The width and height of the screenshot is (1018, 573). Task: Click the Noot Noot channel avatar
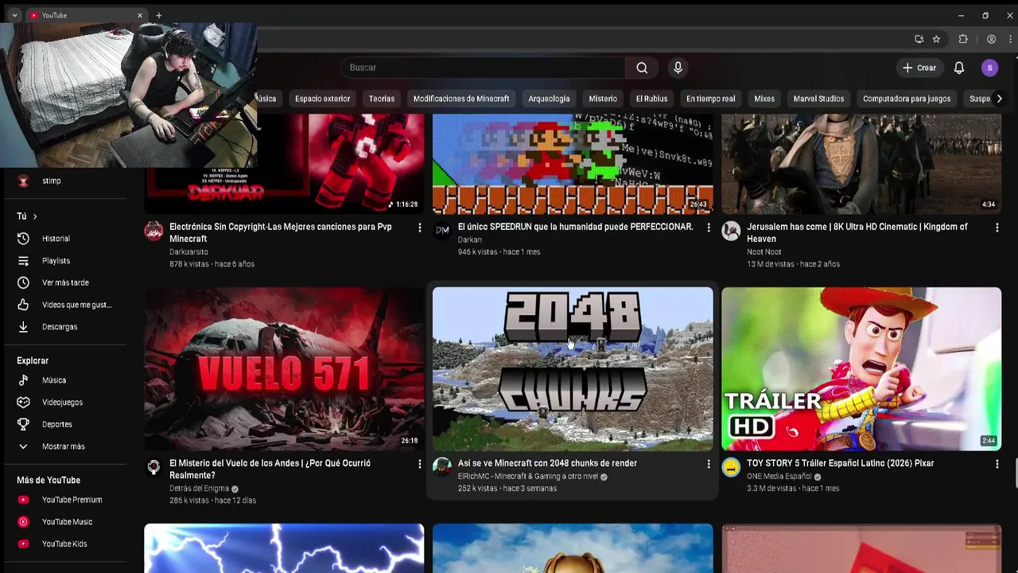coord(731,231)
